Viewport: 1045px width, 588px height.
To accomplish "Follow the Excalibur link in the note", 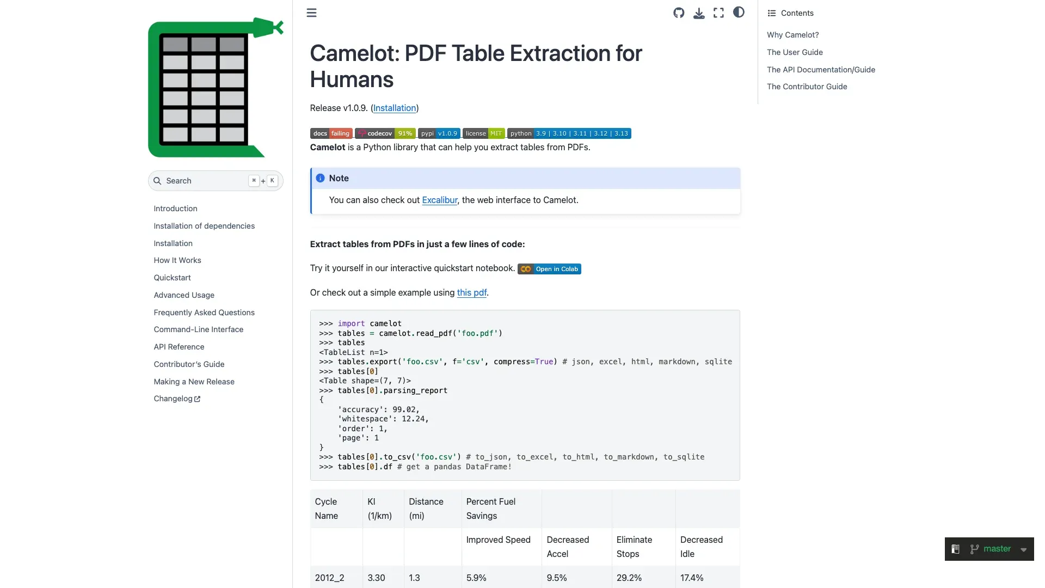I will pyautogui.click(x=439, y=200).
